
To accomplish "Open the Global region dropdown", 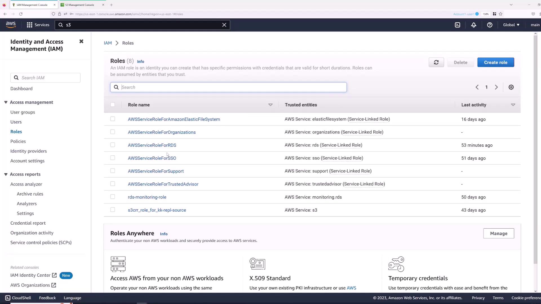I will pos(511,25).
